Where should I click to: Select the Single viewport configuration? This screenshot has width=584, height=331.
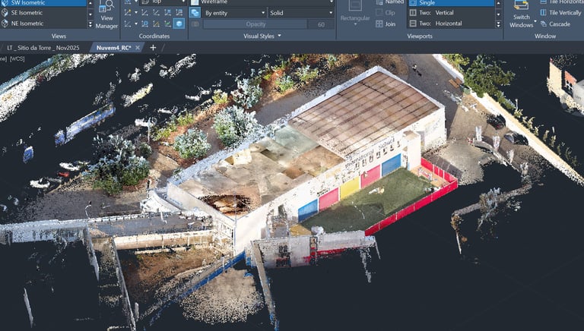(x=451, y=3)
